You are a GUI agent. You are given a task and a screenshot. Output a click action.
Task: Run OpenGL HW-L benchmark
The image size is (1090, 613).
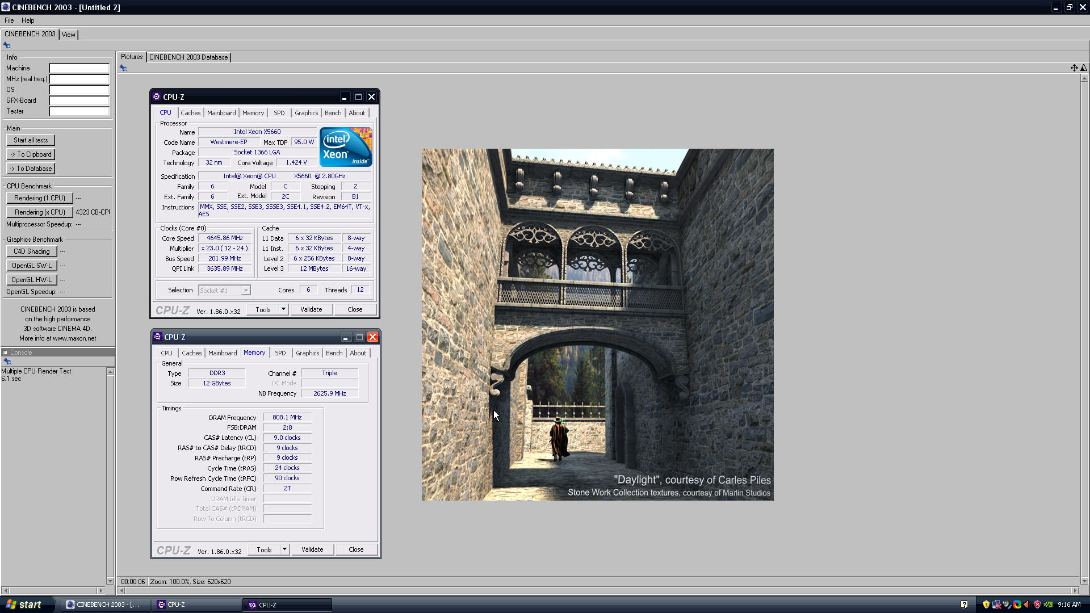pyautogui.click(x=32, y=280)
